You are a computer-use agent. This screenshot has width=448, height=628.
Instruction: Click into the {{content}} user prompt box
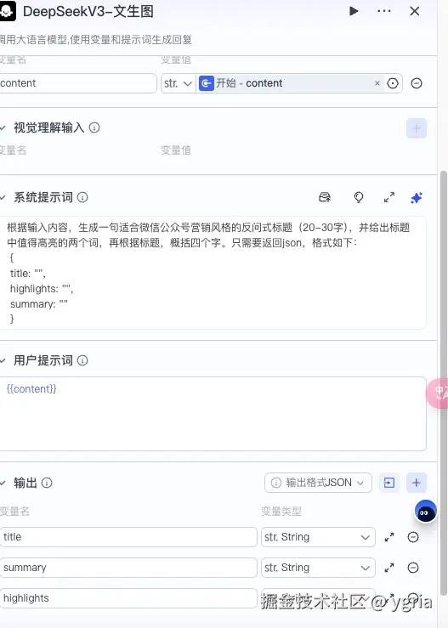(x=213, y=414)
